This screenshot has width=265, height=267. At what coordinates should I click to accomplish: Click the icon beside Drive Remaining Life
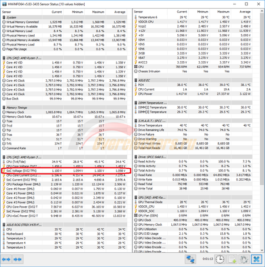click(x=136, y=130)
